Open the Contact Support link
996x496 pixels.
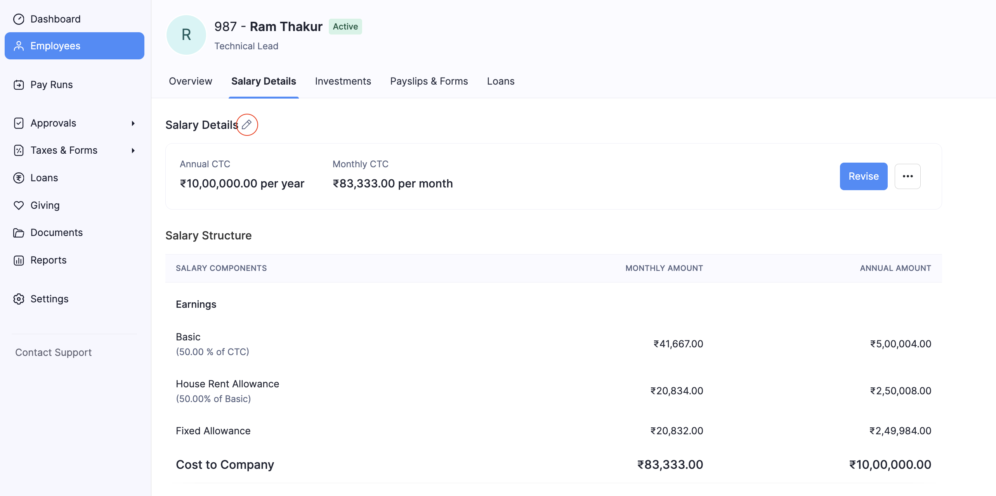[53, 352]
